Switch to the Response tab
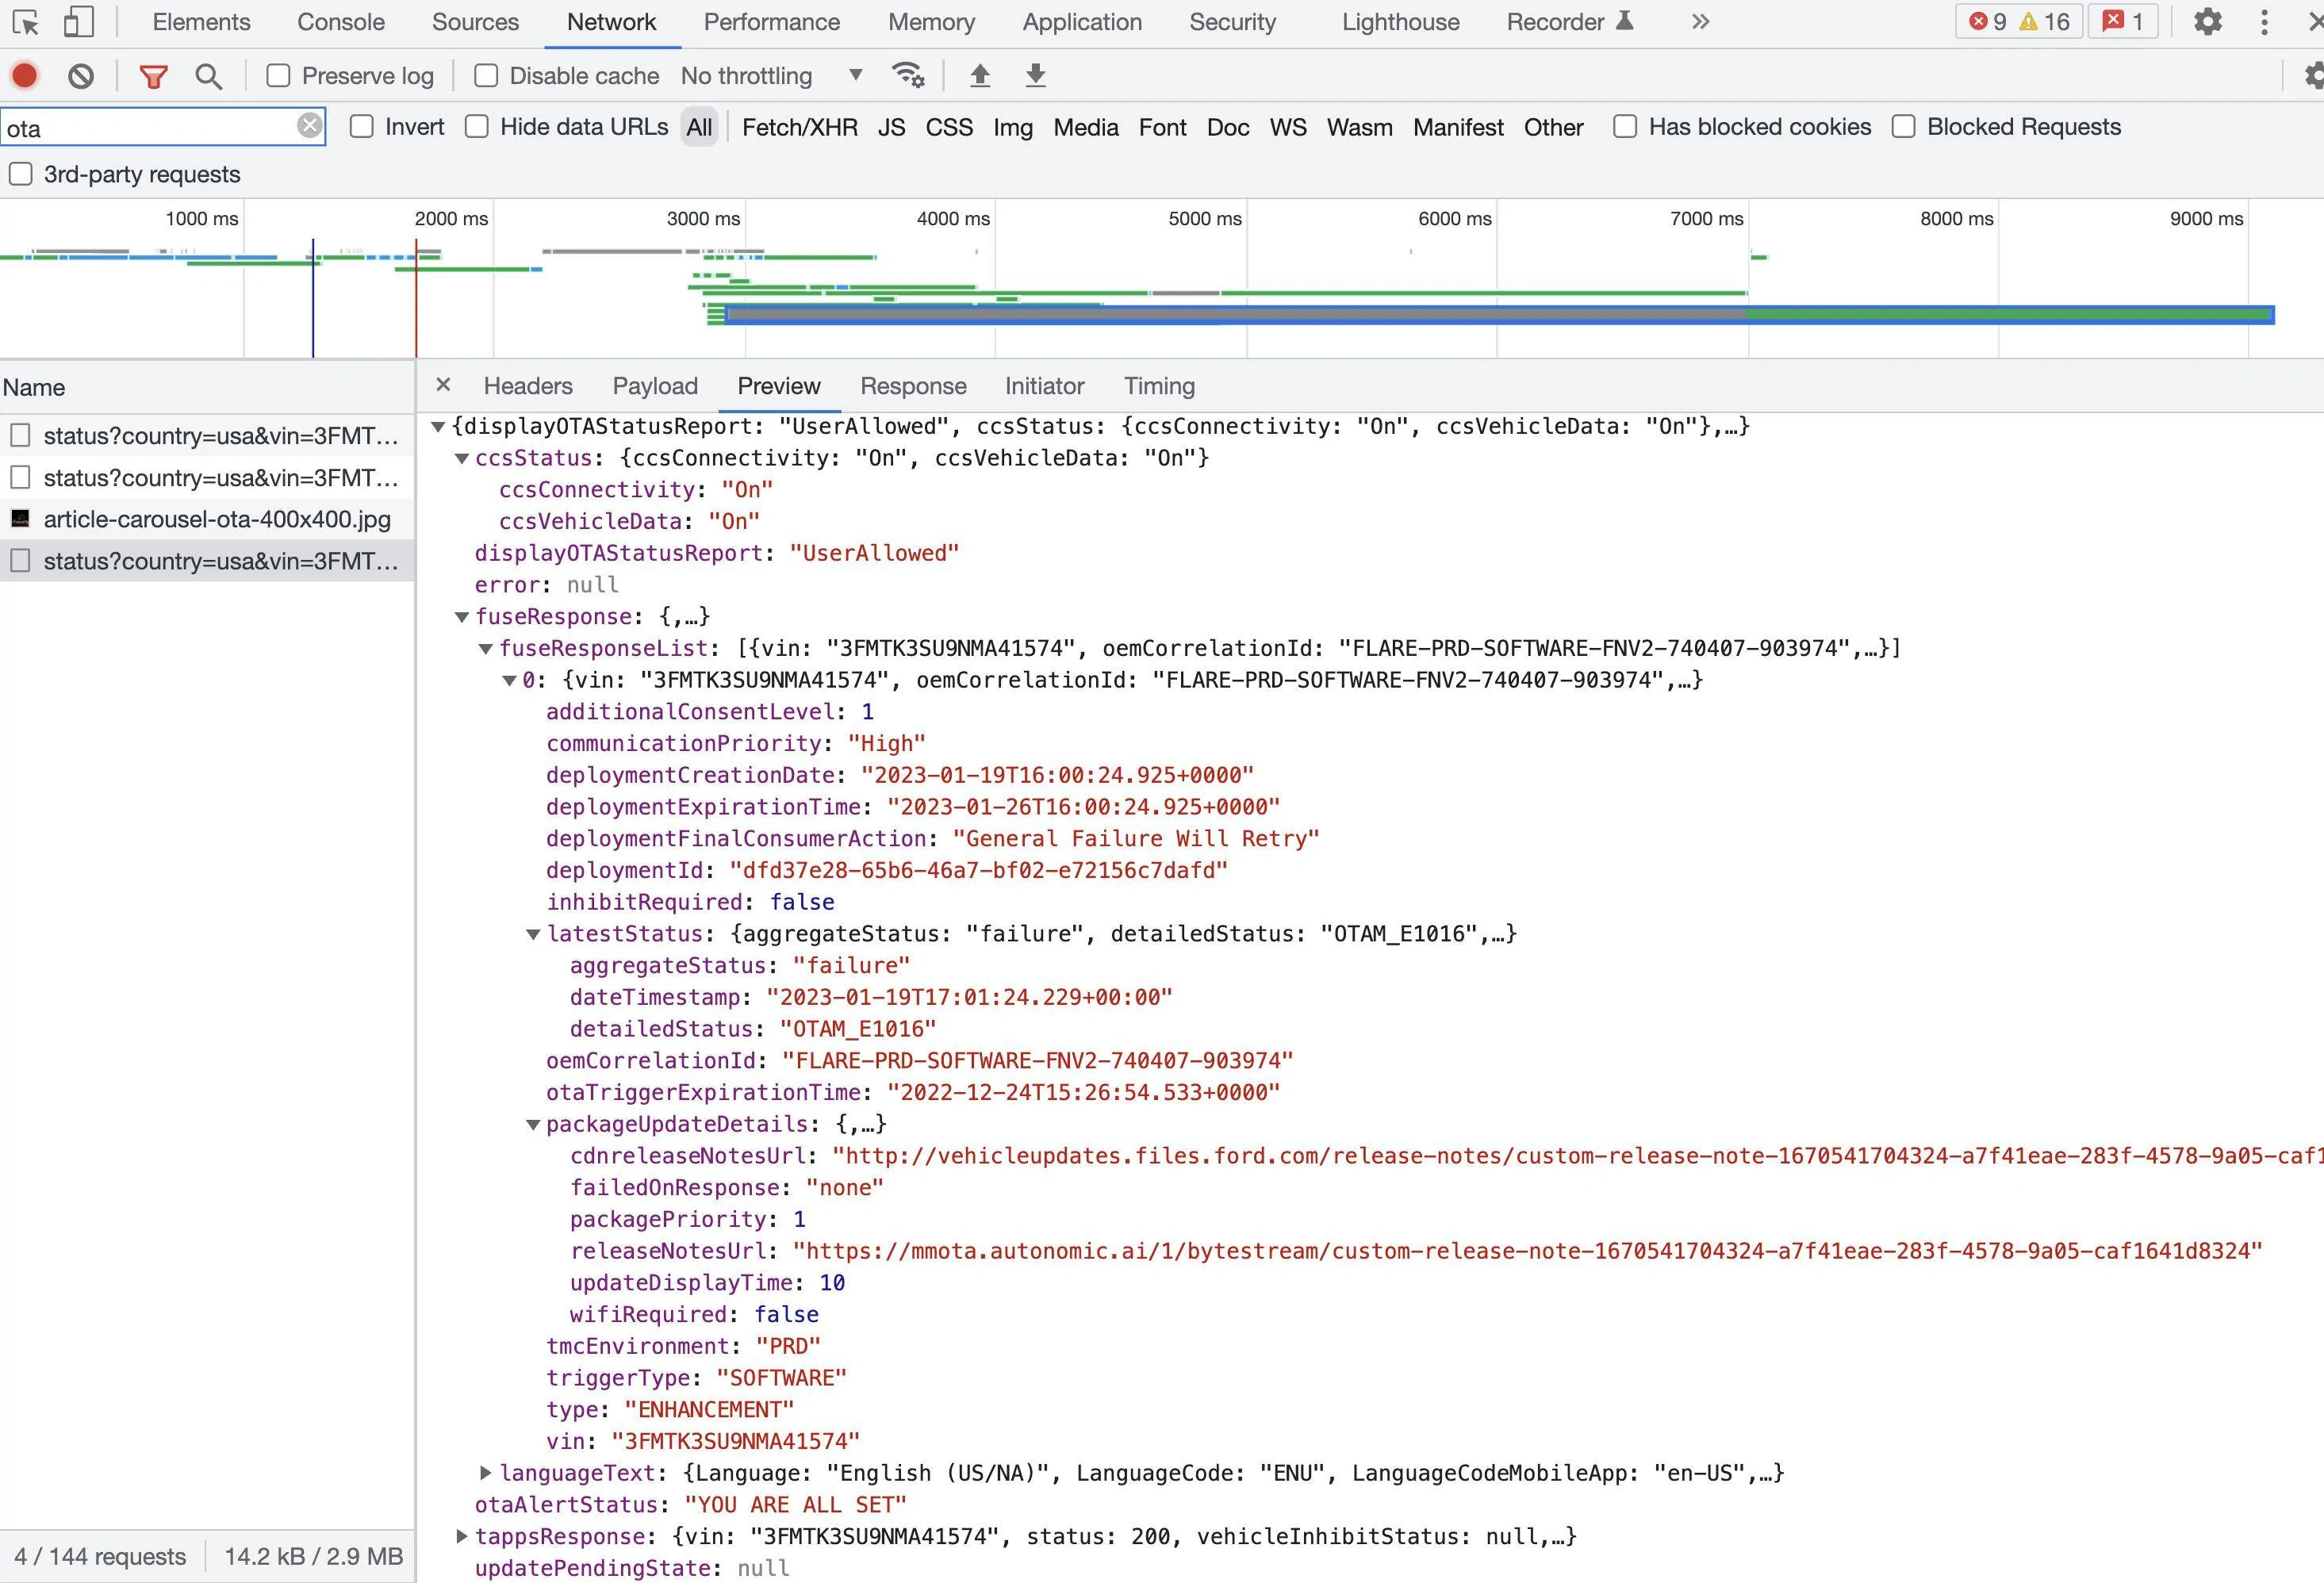Viewport: 2324px width, 1583px height. click(x=913, y=386)
